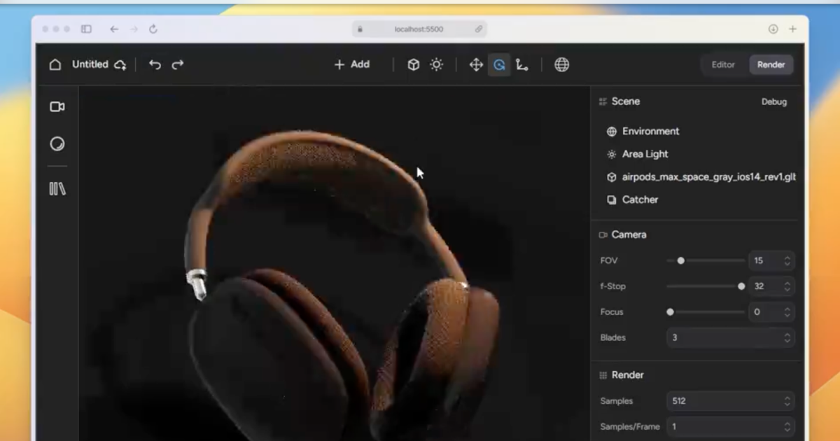Image resolution: width=840 pixels, height=441 pixels.
Task: Reload the browser page
Action: [x=153, y=29]
